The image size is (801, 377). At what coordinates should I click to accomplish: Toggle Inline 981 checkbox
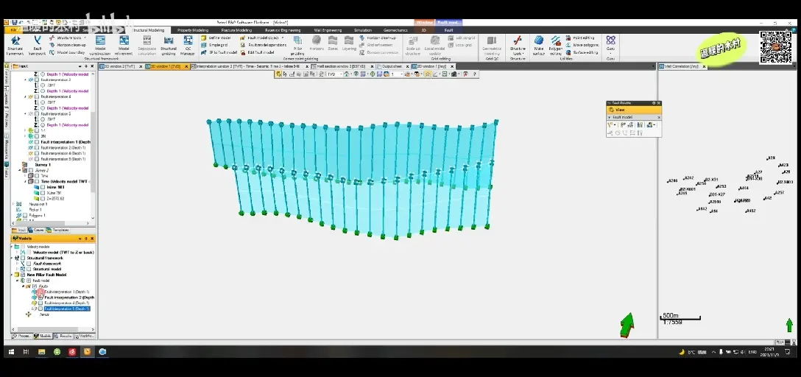[43, 187]
